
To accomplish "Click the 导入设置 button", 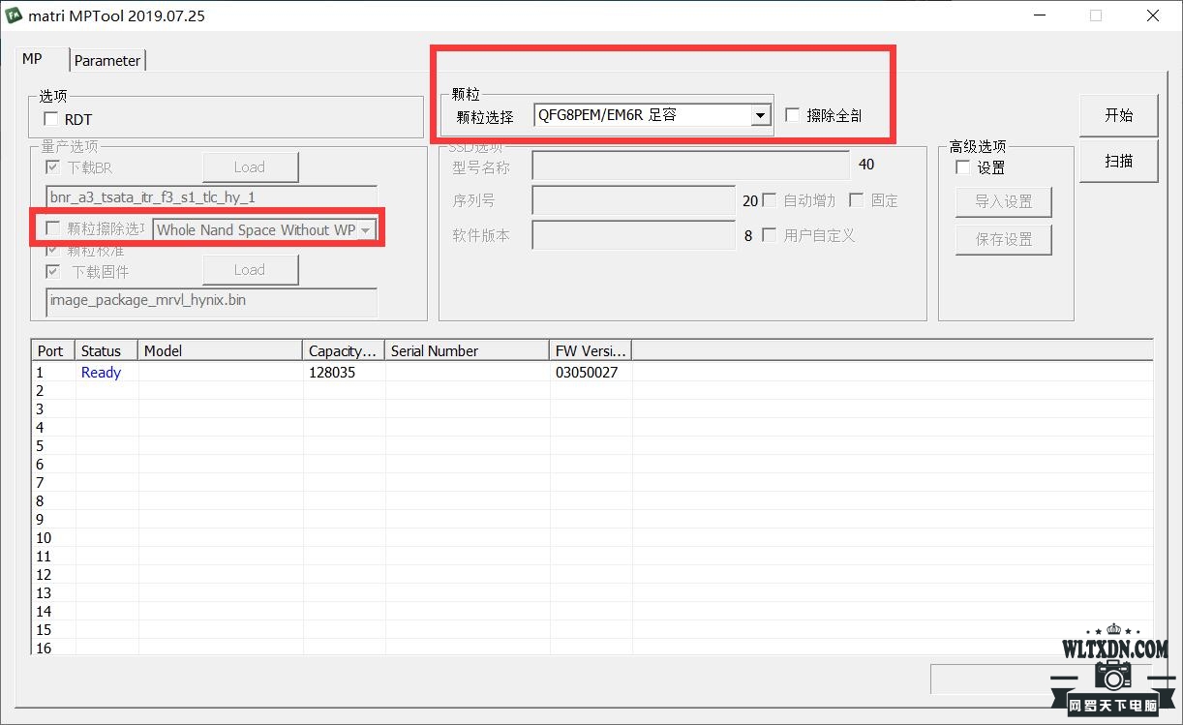I will click(1003, 201).
